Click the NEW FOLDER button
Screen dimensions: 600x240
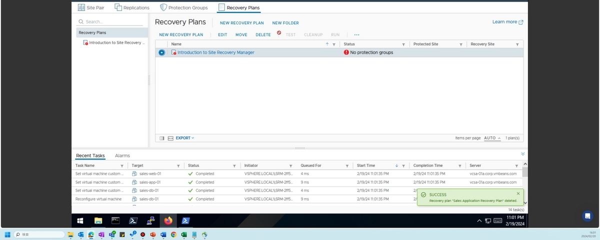pos(285,23)
